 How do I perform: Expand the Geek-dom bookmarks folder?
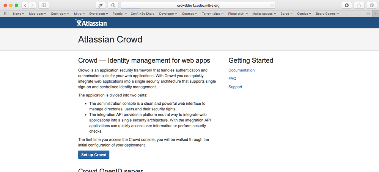click(x=60, y=14)
